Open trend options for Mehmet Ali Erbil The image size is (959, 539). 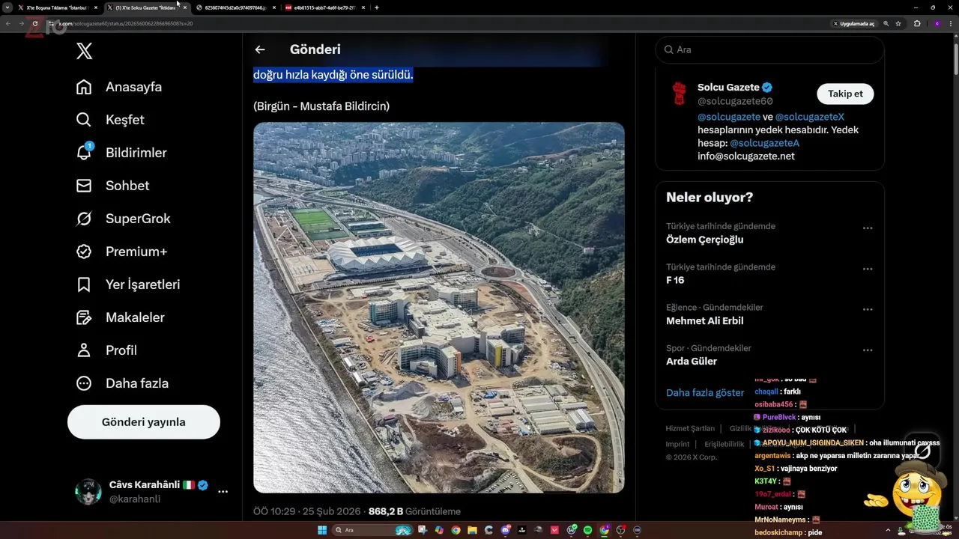tap(868, 309)
